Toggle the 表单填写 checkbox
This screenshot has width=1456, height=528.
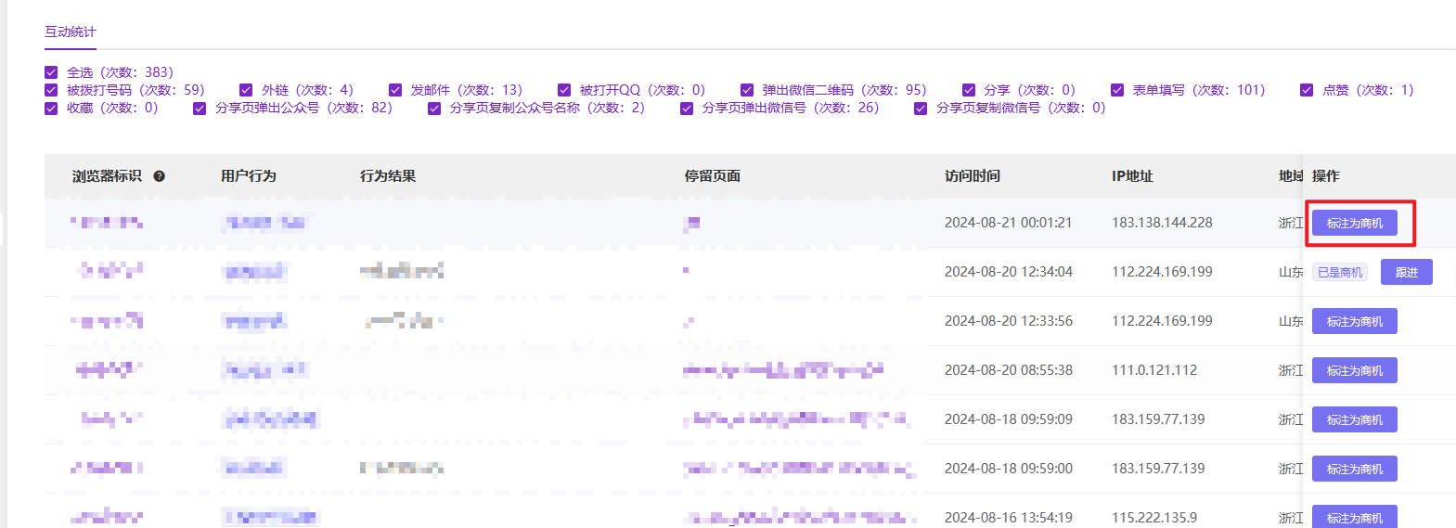click(x=1117, y=90)
